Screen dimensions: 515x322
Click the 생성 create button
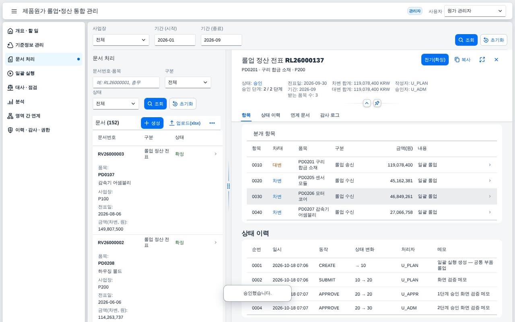[152, 123]
